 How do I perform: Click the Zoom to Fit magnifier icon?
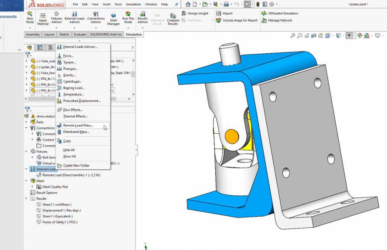[x=293, y=36]
